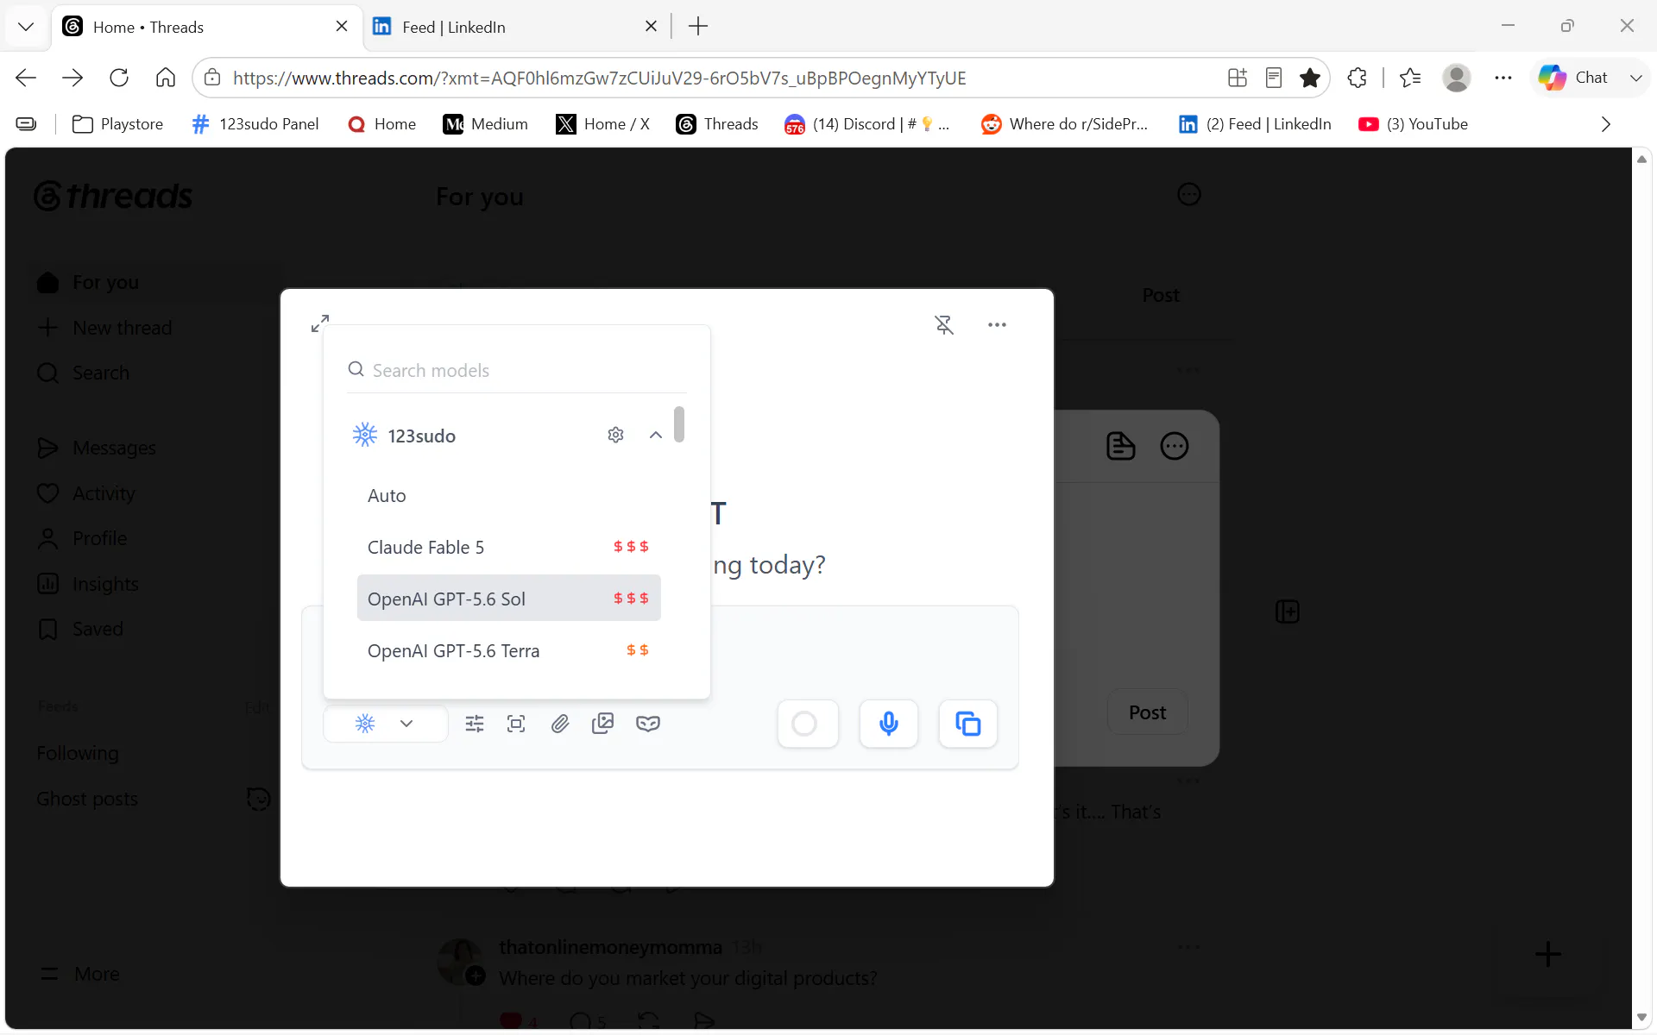
Task: Open the YouTube bookmark
Action: (x=1414, y=124)
